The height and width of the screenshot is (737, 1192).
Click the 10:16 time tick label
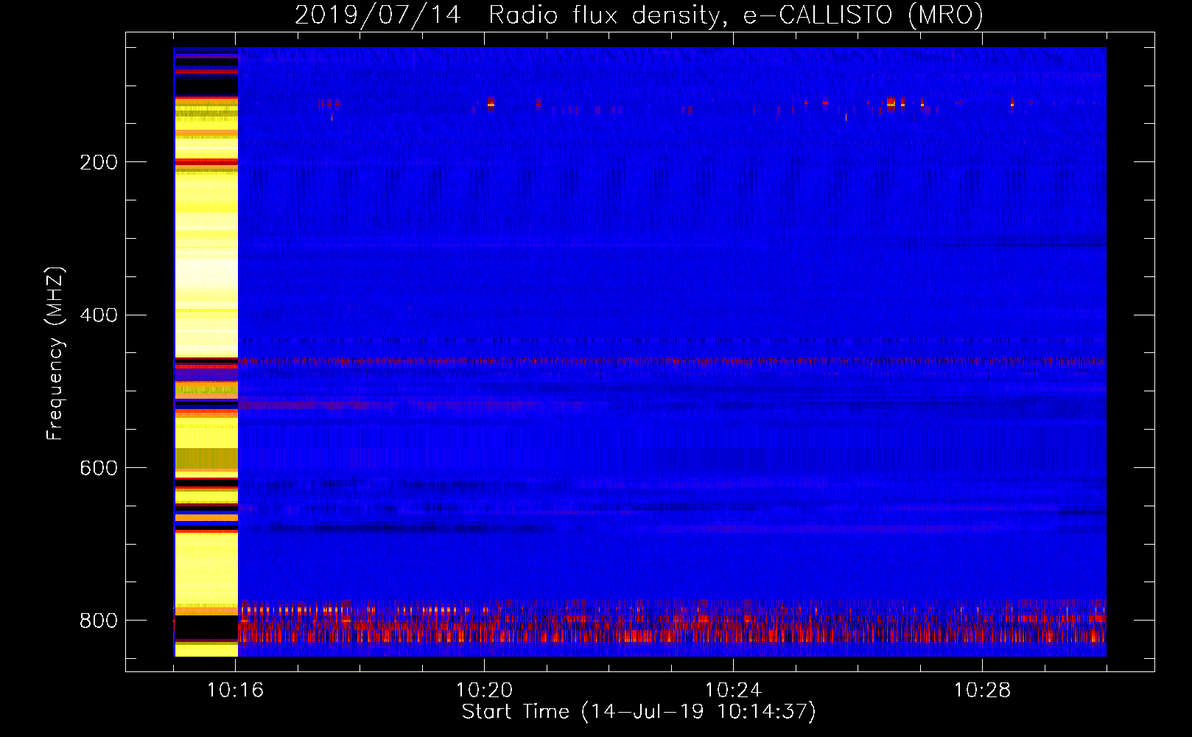click(235, 691)
